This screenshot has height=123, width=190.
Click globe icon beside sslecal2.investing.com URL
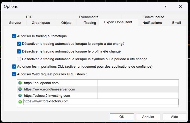(x=20, y=95)
